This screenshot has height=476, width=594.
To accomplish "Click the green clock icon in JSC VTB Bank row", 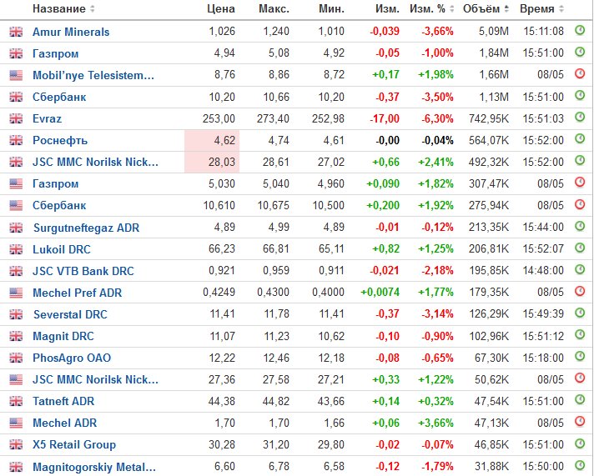I will click(580, 269).
